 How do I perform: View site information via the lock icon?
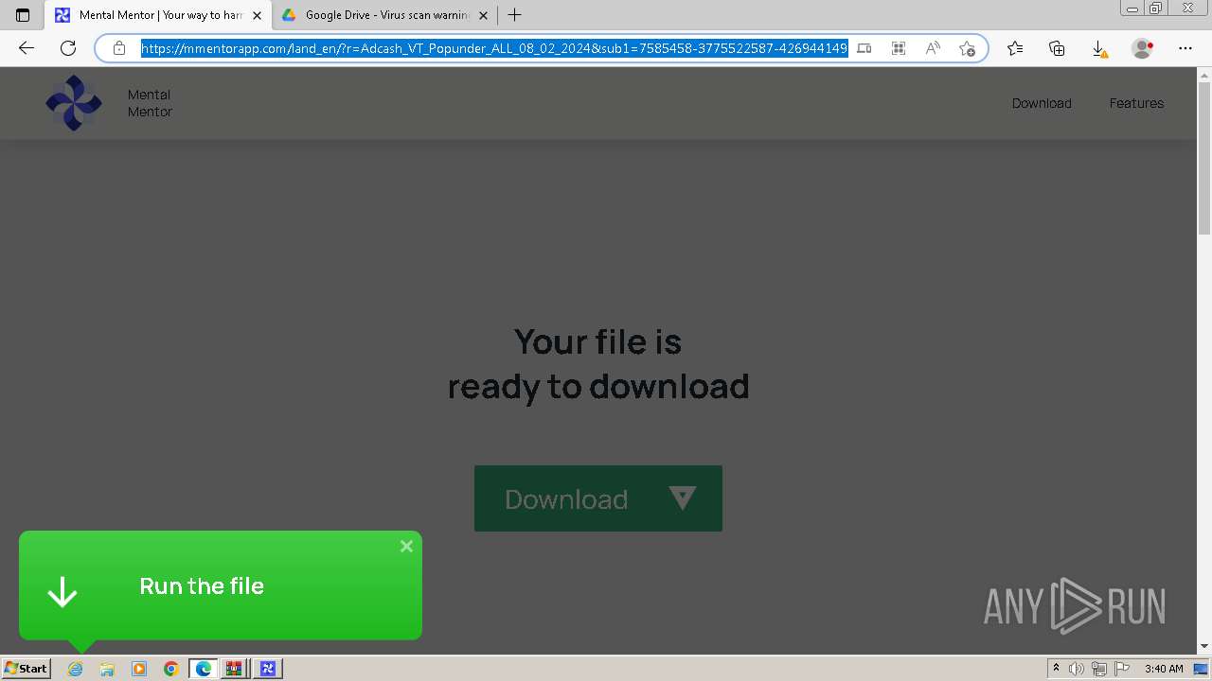119,48
